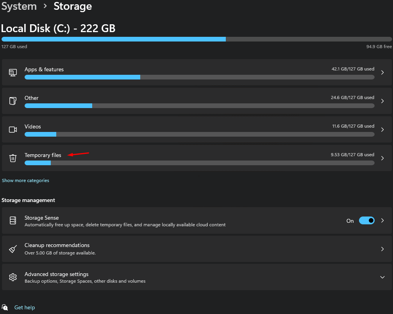The height and width of the screenshot is (314, 393).
Task: Open Storage Sense settings chevron
Action: pos(382,220)
